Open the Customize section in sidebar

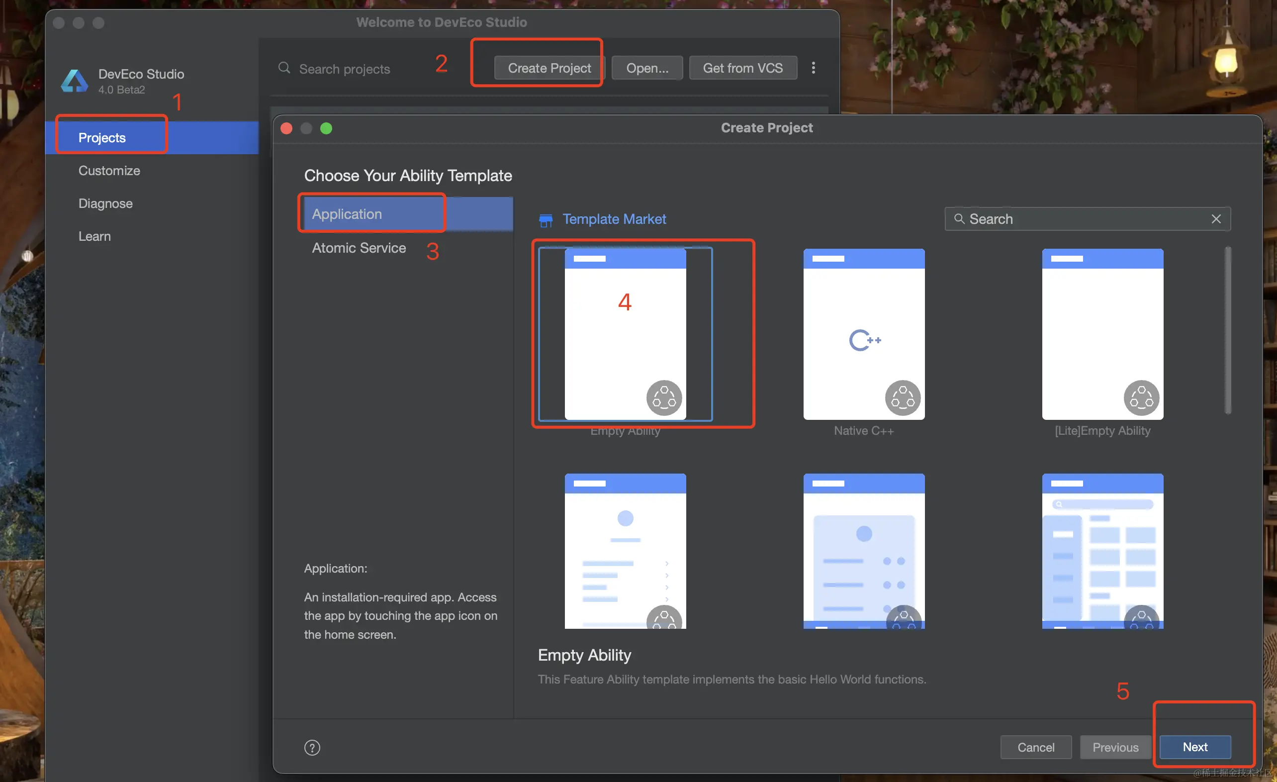click(109, 171)
